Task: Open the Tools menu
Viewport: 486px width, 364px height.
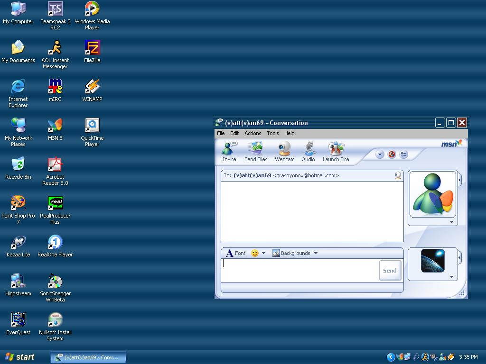Action: point(272,133)
